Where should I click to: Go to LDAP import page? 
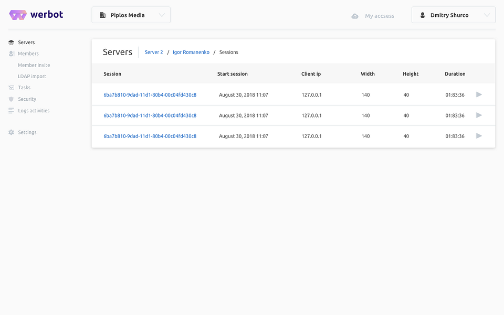coord(32,76)
